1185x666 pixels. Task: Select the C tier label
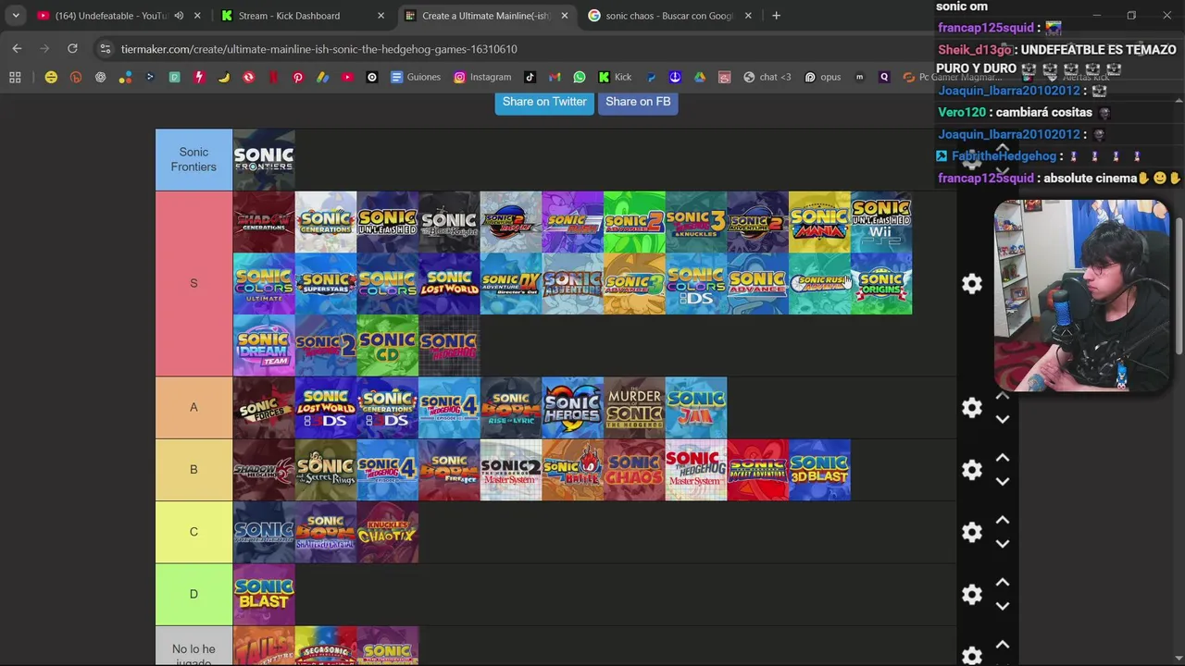[x=193, y=531]
